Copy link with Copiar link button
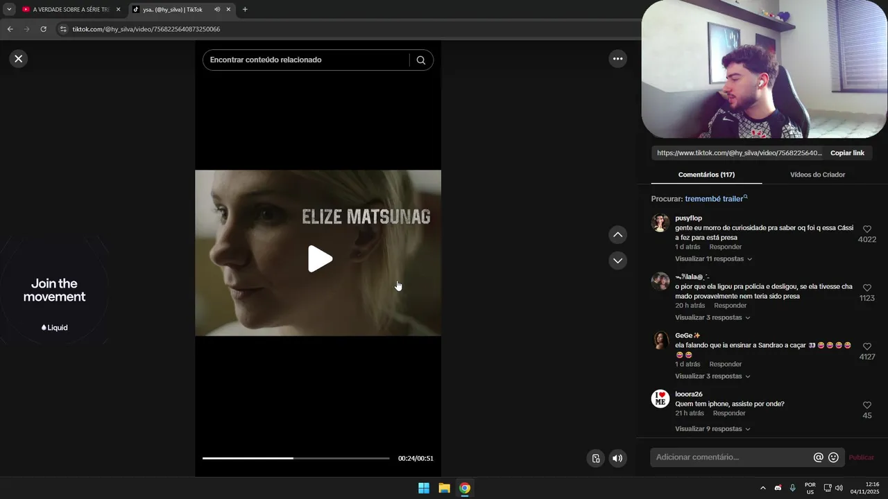The height and width of the screenshot is (499, 888). [x=847, y=153]
